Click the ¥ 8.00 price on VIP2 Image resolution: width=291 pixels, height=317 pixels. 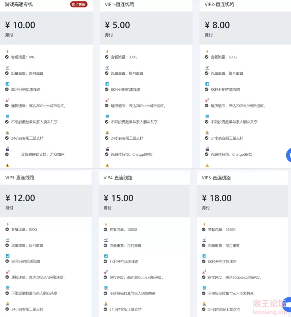[217, 25]
